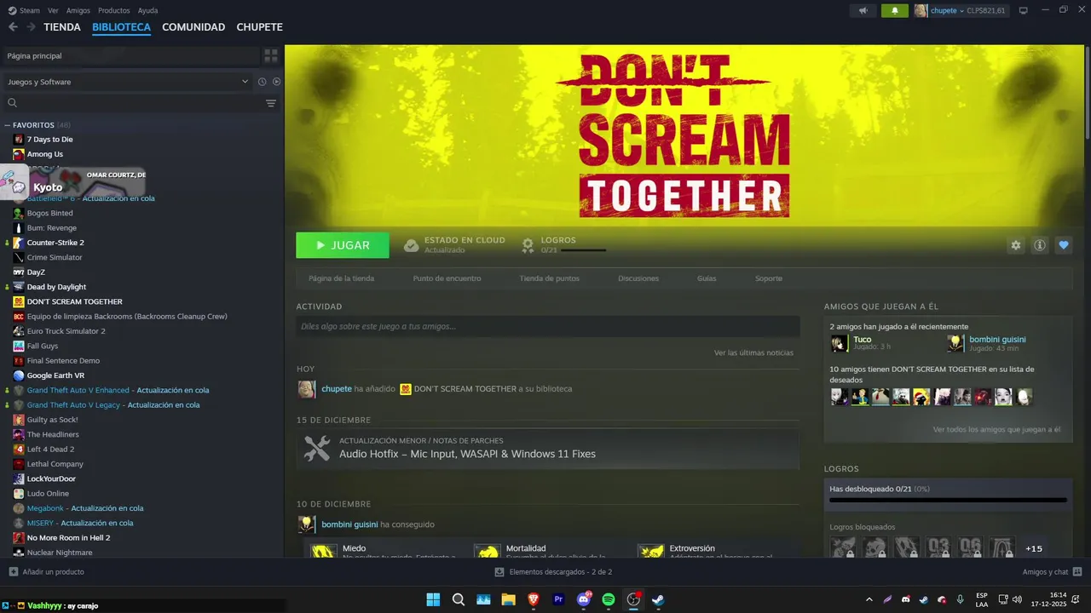Open Steam from the taskbar
Screen dimensions: 1091x613
tap(658, 599)
